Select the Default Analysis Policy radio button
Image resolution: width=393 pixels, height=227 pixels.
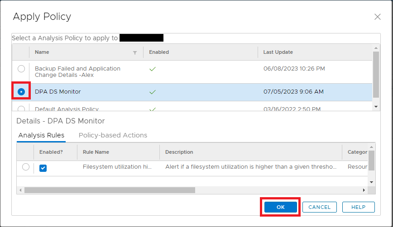[x=21, y=109]
